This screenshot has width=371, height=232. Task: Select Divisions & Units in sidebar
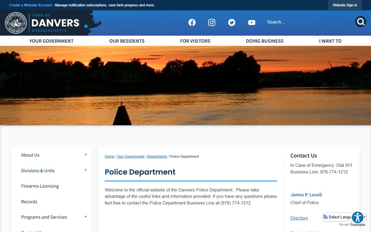pos(38,171)
